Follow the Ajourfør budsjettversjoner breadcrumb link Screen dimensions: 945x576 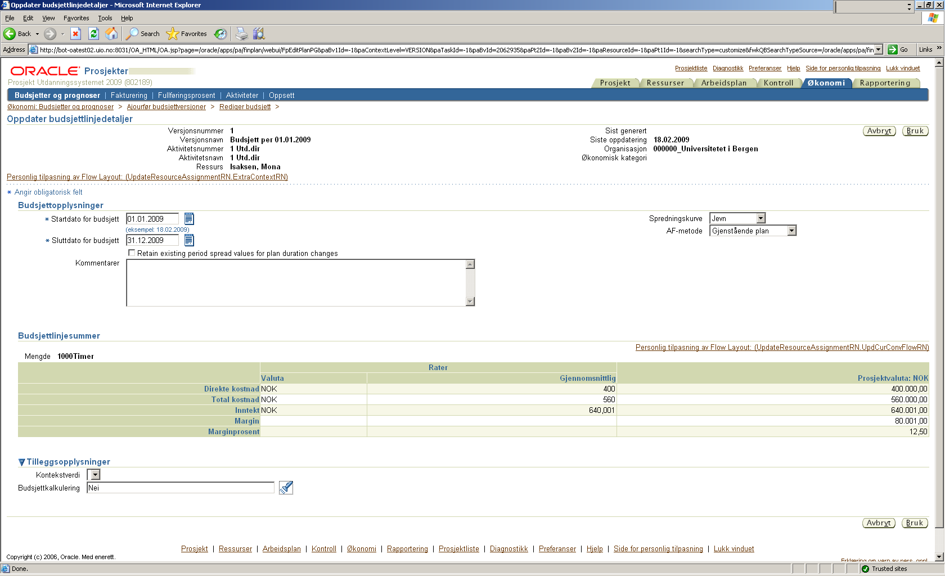(166, 107)
